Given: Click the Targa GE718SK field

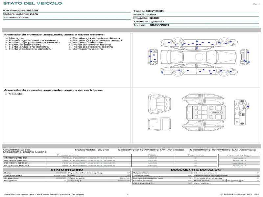Looking at the screenshot, I should (149, 11).
